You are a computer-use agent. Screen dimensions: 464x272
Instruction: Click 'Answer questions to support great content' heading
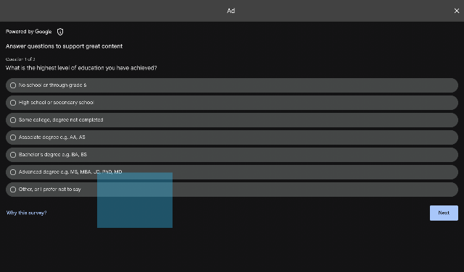point(64,46)
